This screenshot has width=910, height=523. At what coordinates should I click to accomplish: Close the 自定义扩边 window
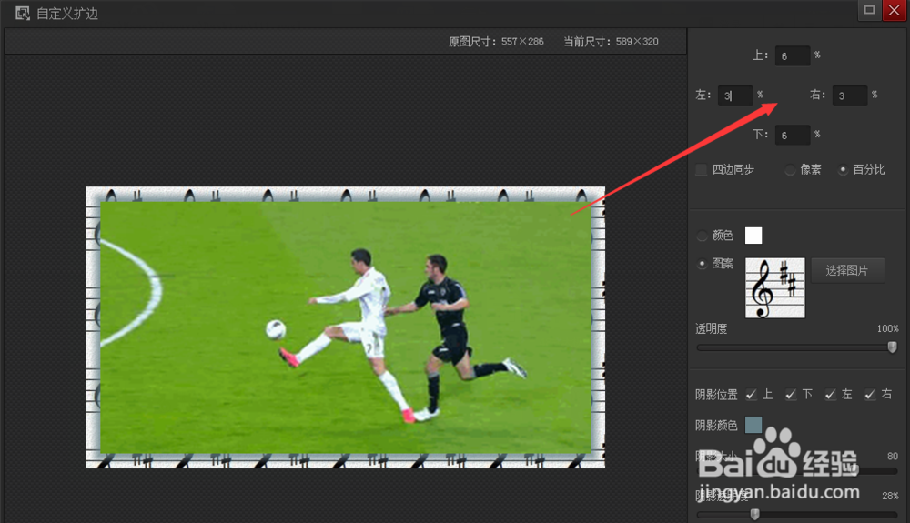point(895,10)
